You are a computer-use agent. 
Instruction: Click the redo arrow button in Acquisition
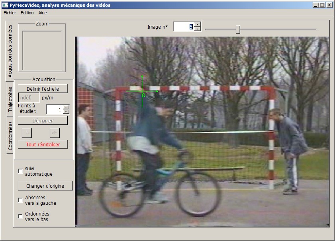[54, 132]
